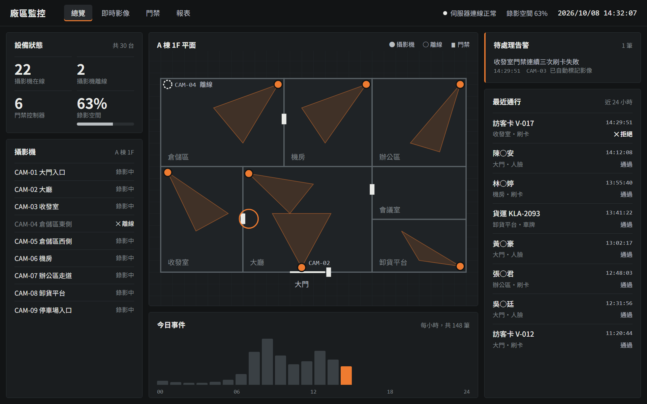Viewport: 647px width, 404px height.
Task: Click the highlighted 收發室 door access marker
Action: click(243, 219)
